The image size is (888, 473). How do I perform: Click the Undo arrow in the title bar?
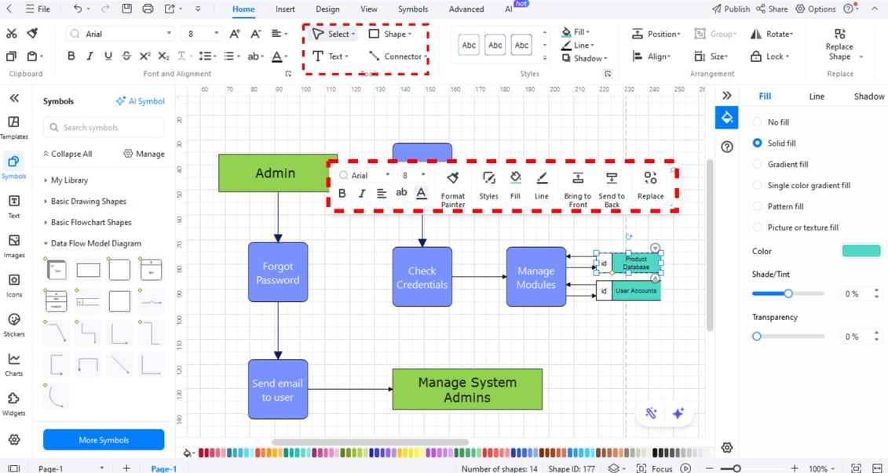[78, 9]
